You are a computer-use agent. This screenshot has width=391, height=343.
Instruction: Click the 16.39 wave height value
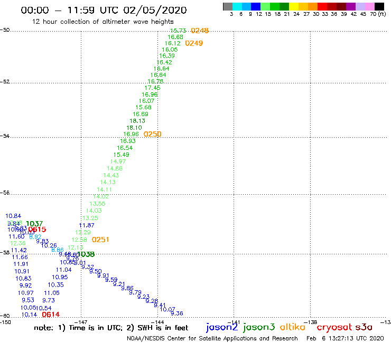[167, 56]
